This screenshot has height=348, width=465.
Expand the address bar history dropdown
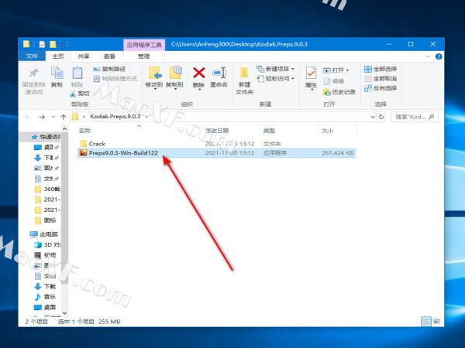[x=373, y=117]
